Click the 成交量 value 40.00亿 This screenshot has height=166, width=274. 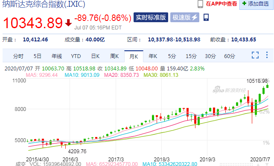pyautogui.click(x=95, y=40)
